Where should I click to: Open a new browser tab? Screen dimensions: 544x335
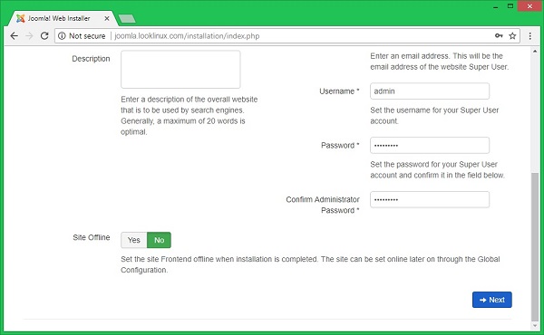[127, 19]
